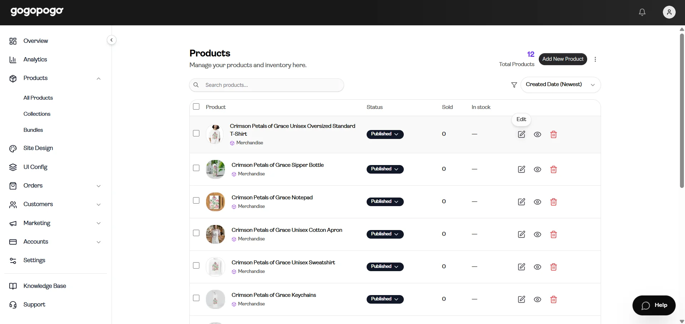The image size is (685, 324).
Task: Delete the Crimson Petals of Grace Notepad
Action: [554, 202]
